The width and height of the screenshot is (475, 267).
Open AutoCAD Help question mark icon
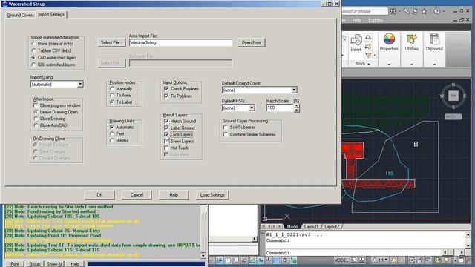[x=437, y=11]
